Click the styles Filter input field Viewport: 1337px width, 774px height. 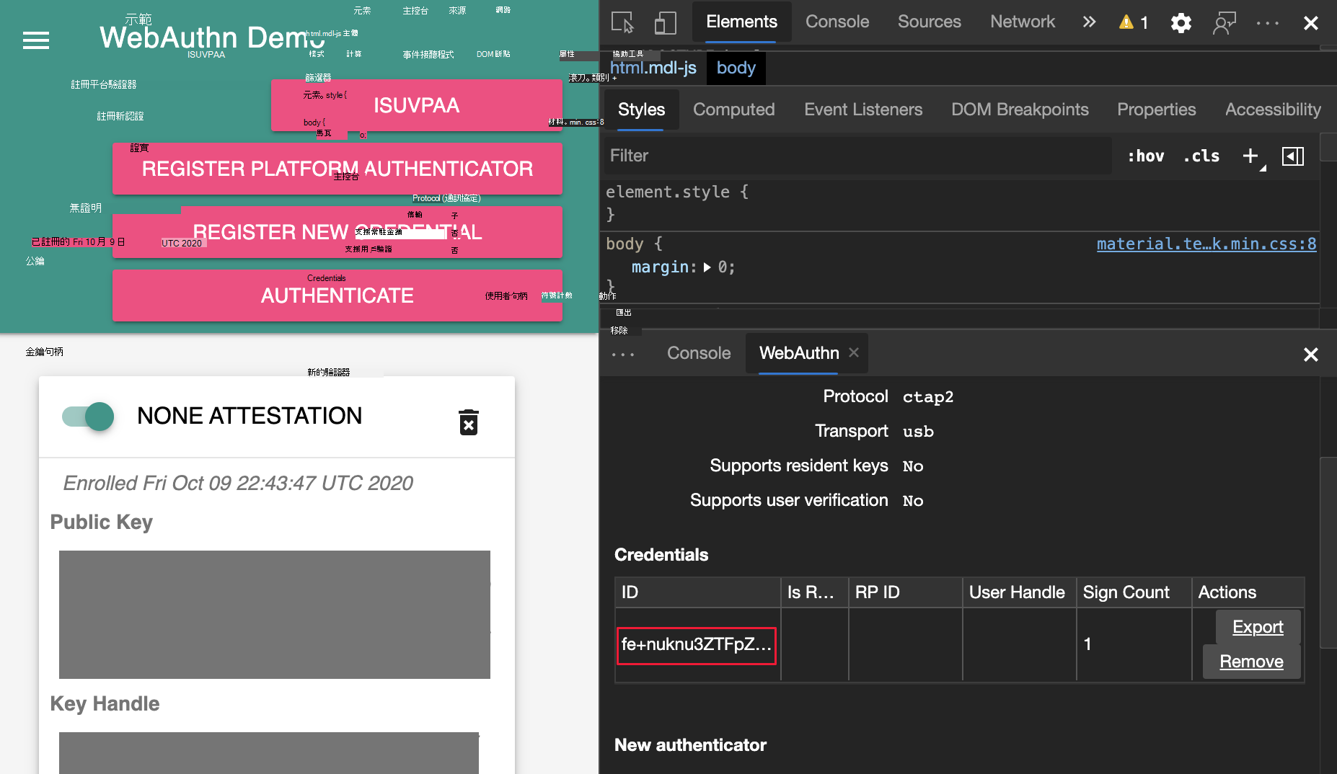[x=858, y=156]
